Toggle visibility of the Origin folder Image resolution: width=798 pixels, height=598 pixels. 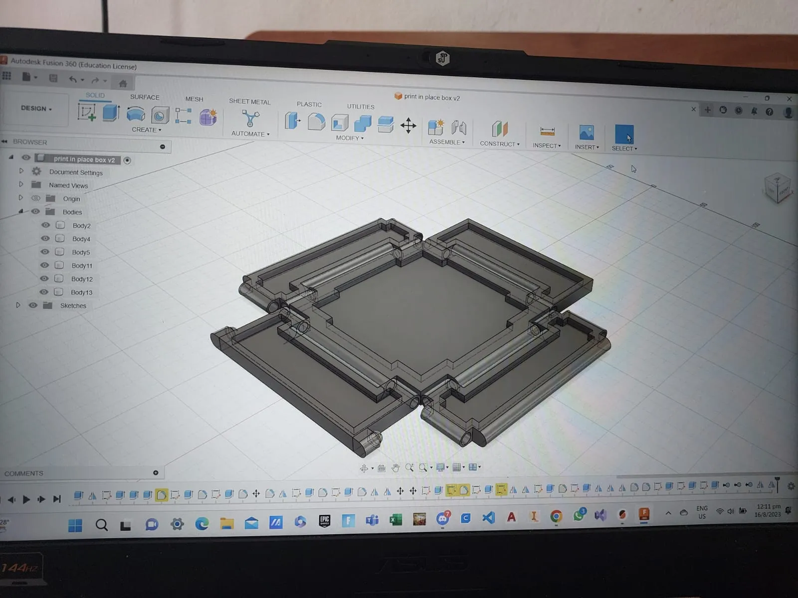36,198
